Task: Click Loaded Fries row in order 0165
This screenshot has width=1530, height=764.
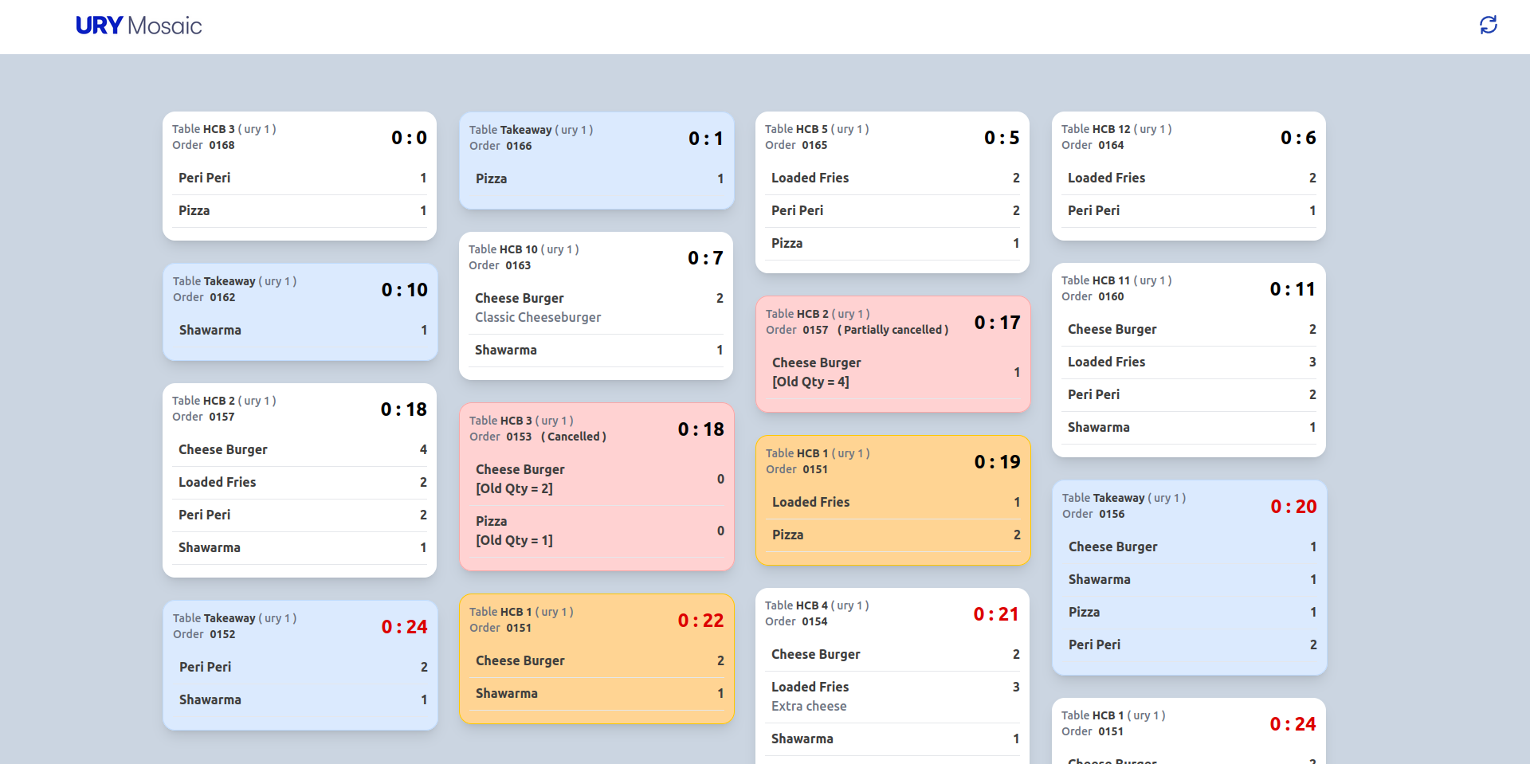Action: [x=892, y=178]
